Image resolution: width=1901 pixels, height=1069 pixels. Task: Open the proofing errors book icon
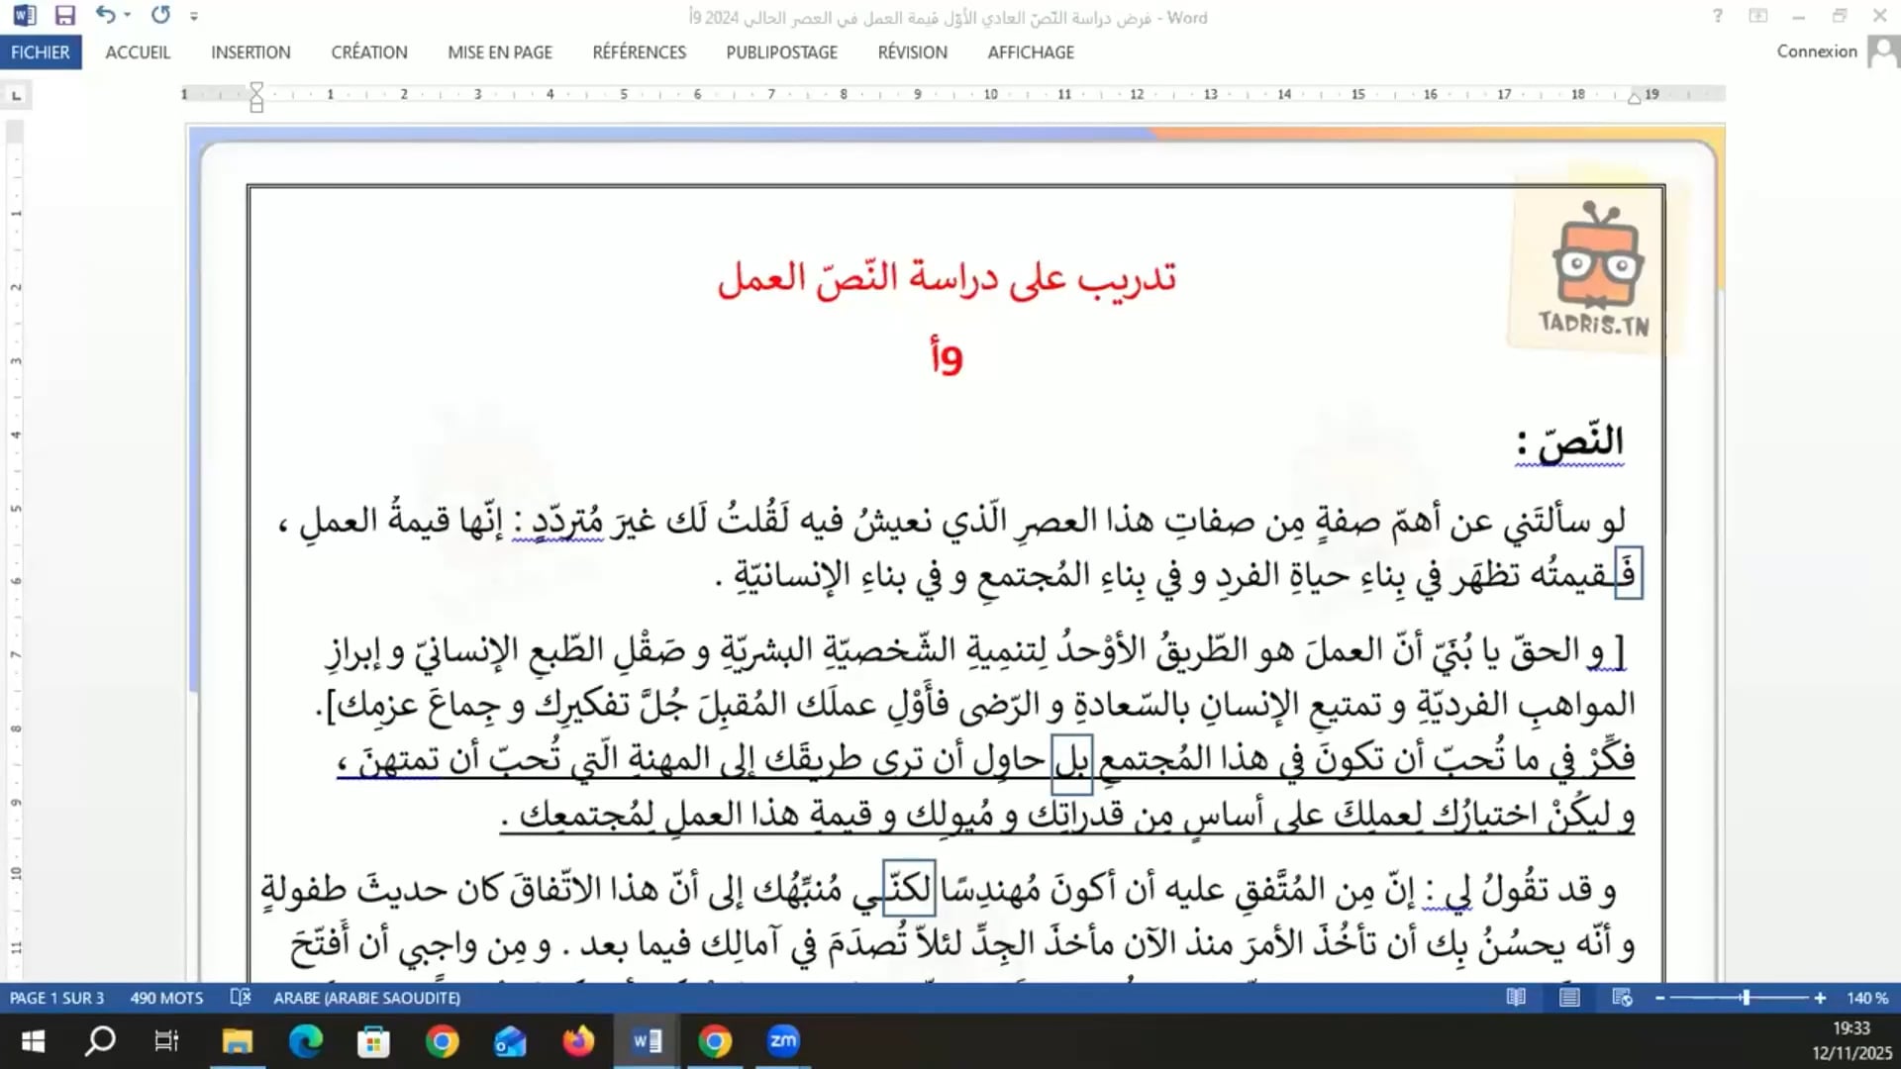click(241, 998)
